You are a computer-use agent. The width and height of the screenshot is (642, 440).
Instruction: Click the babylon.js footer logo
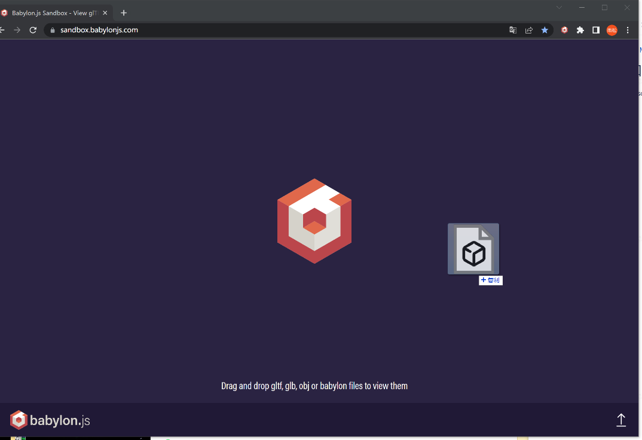[50, 420]
